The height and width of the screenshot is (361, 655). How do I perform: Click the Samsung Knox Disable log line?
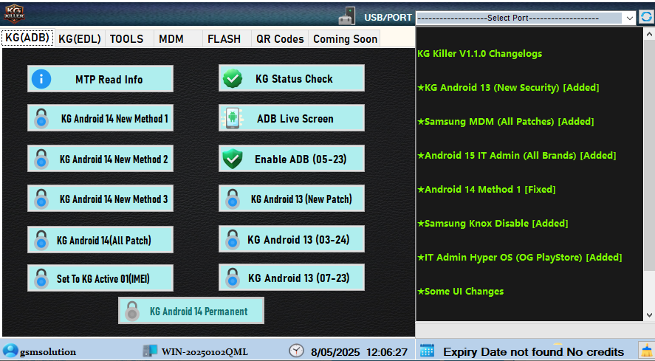point(493,223)
